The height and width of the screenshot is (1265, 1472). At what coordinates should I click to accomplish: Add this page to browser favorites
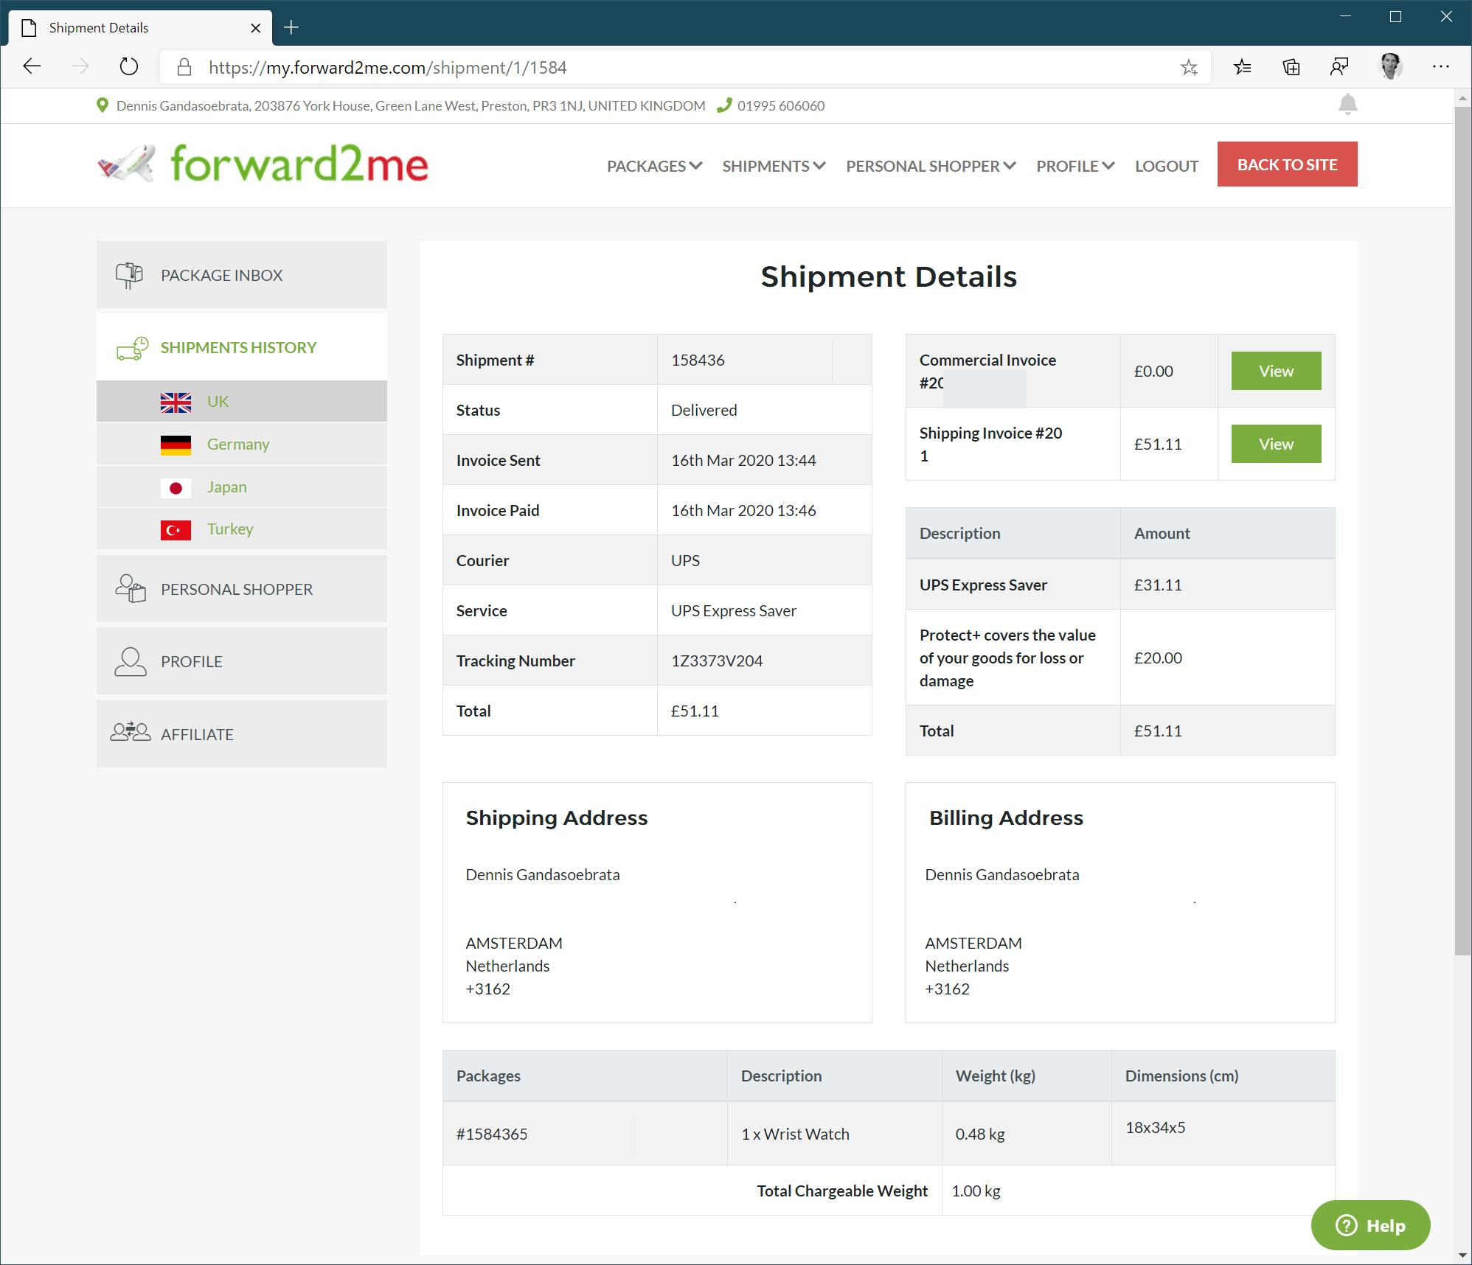[x=1189, y=68]
